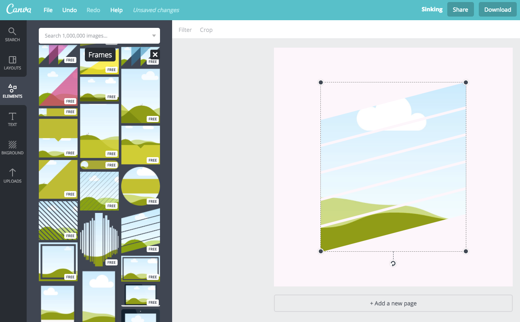
Task: Toggle the image selection by clicking the canvas frame
Action: point(393,166)
